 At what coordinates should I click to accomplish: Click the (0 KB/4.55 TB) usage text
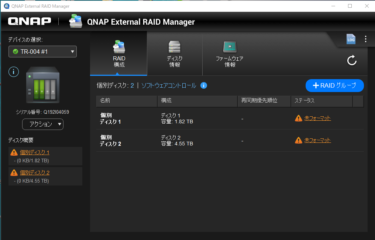pos(33,181)
